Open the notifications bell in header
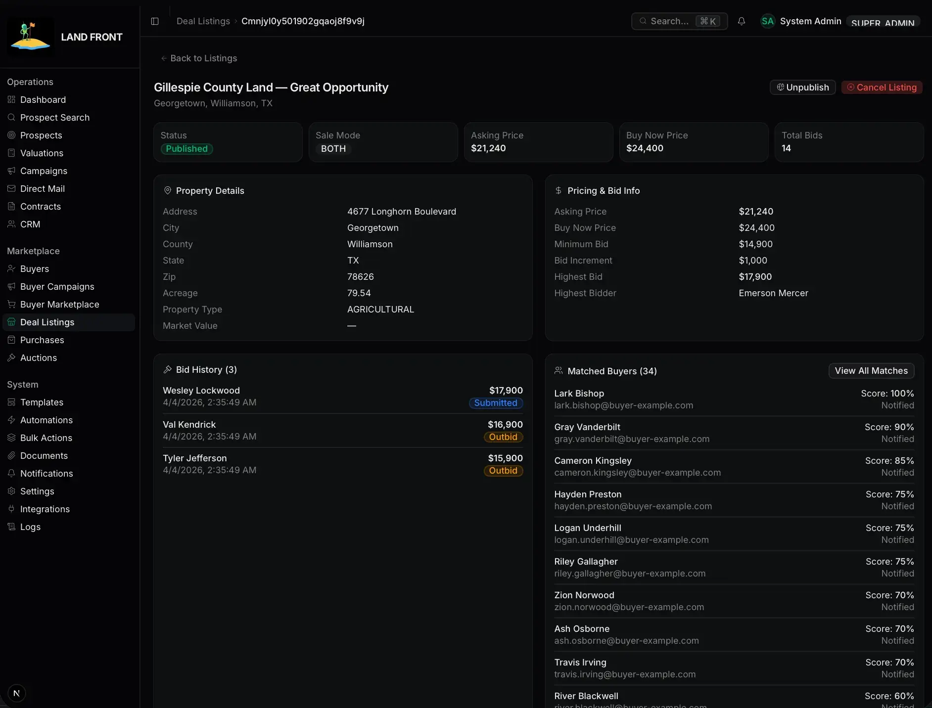The height and width of the screenshot is (708, 932). (x=741, y=21)
